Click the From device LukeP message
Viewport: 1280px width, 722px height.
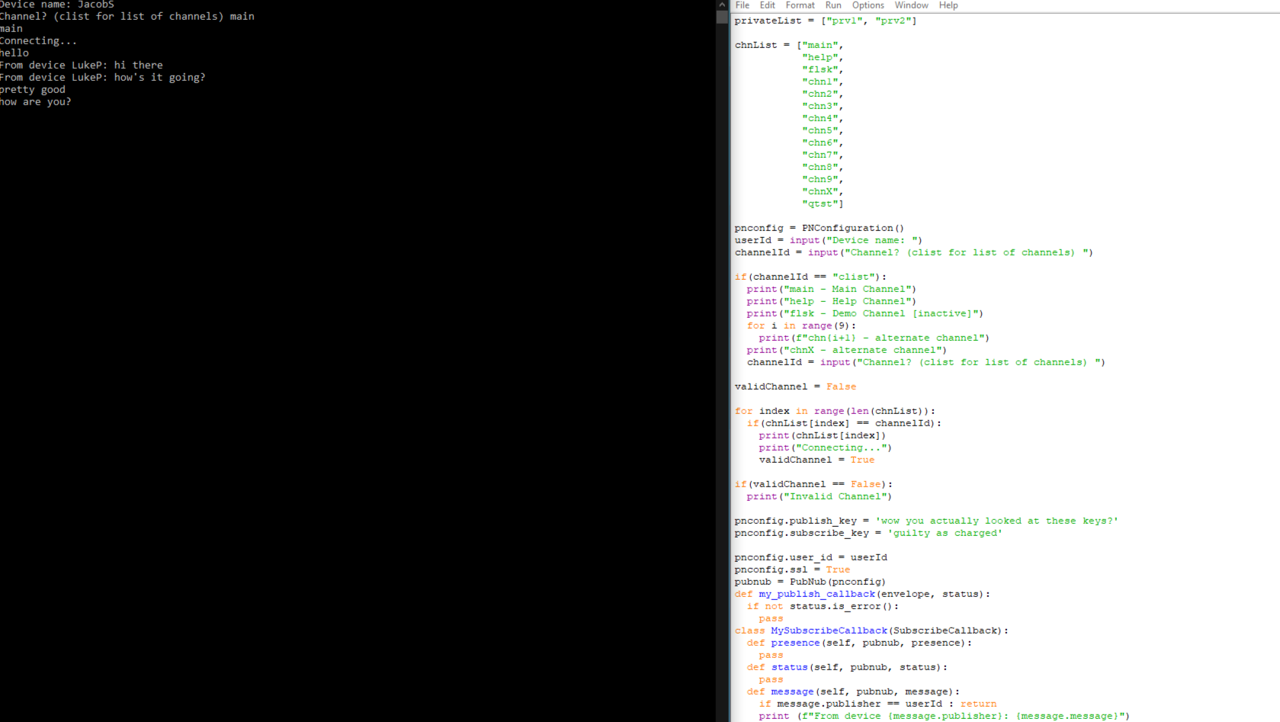click(81, 65)
